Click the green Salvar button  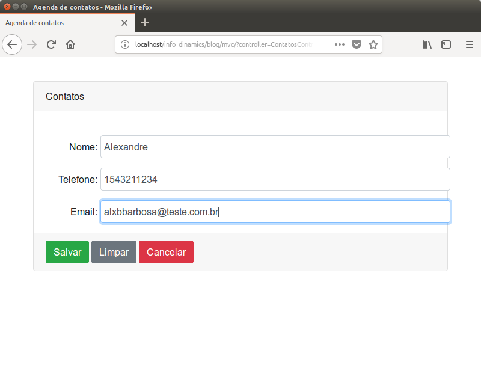67,252
